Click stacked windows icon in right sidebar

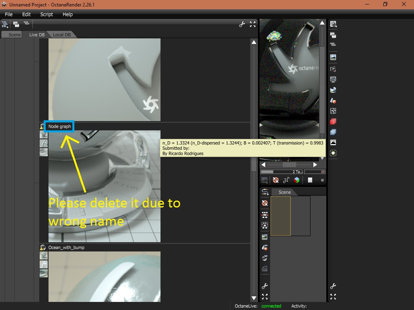pyautogui.click(x=333, y=35)
